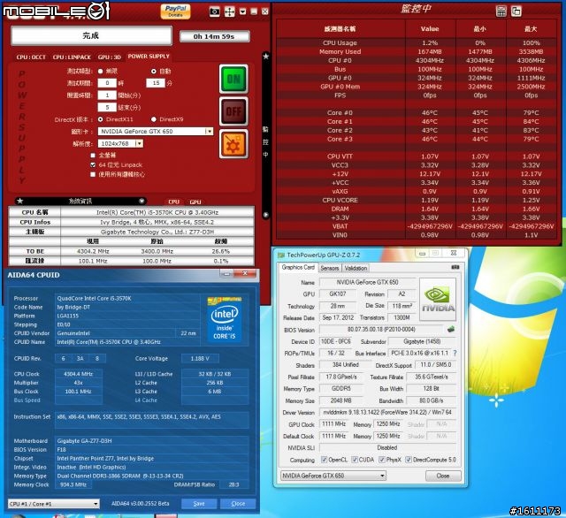Click the +12V sensor row
Screen dimensions: 566x518
tap(417, 174)
